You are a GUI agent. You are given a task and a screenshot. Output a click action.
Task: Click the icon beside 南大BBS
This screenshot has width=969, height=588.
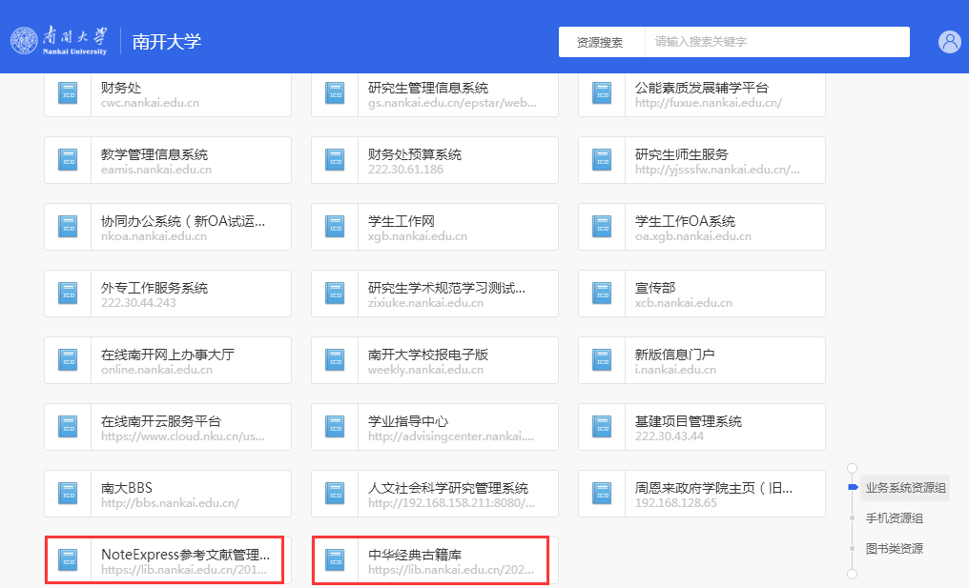click(68, 494)
